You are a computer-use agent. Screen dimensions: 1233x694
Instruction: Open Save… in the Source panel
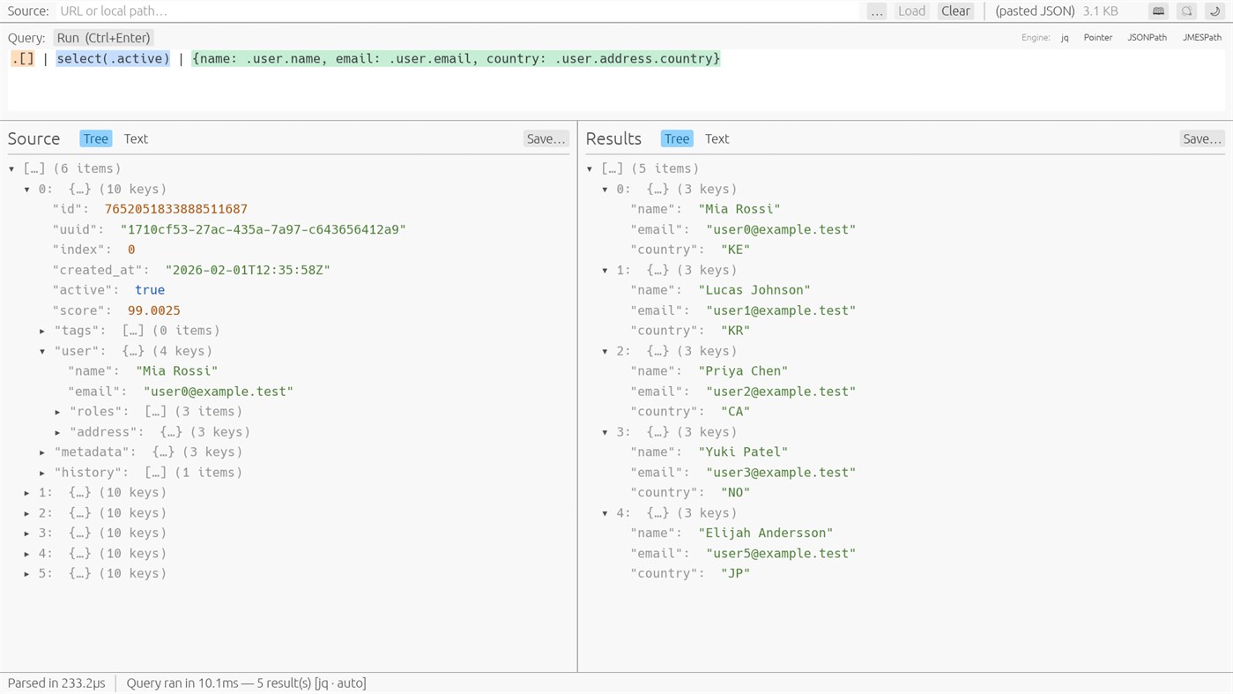click(546, 138)
